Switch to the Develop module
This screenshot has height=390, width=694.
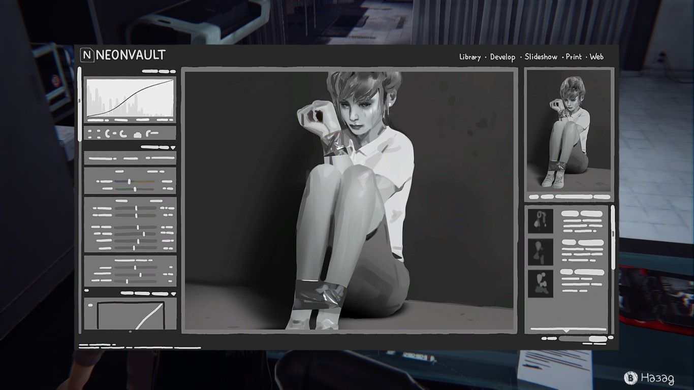tap(502, 57)
